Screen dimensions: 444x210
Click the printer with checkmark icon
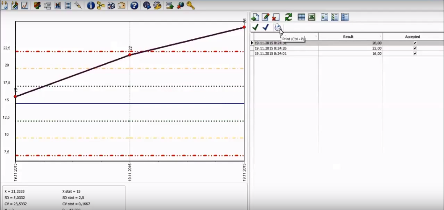point(111,5)
